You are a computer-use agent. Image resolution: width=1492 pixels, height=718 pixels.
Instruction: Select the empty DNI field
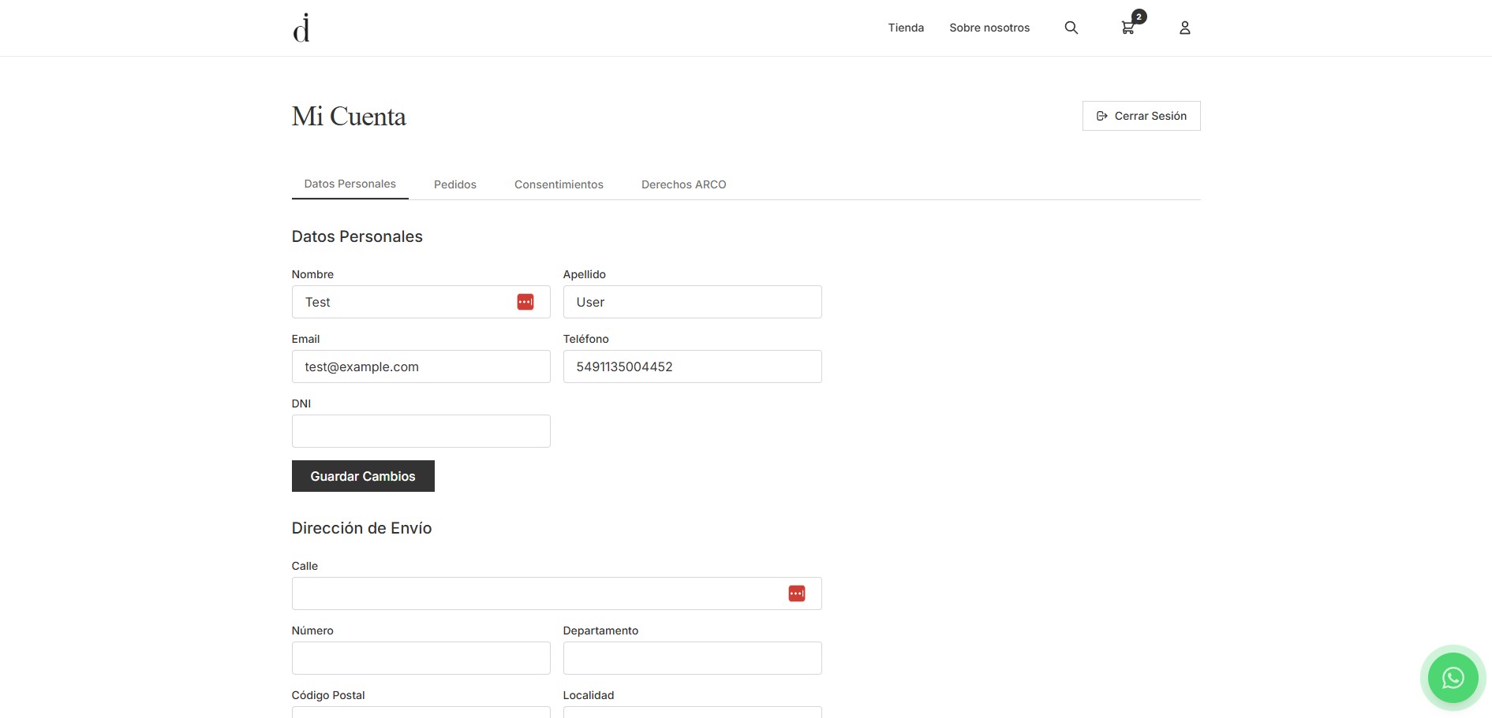[x=421, y=431]
